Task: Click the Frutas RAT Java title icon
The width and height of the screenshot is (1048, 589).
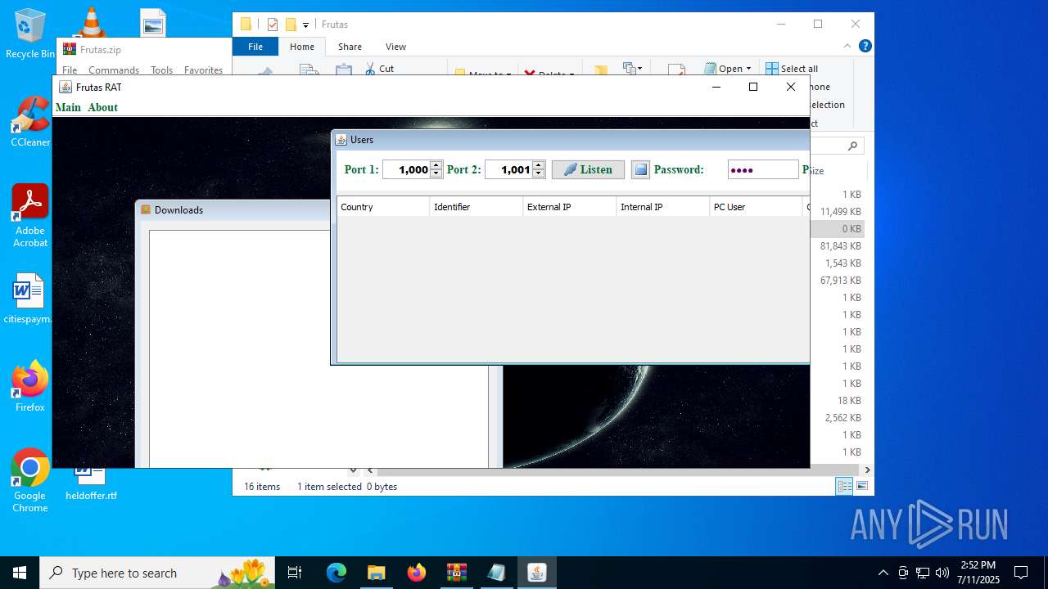Action: click(x=65, y=87)
